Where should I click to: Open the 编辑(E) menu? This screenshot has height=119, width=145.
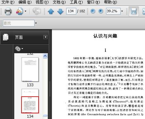[25, 2]
